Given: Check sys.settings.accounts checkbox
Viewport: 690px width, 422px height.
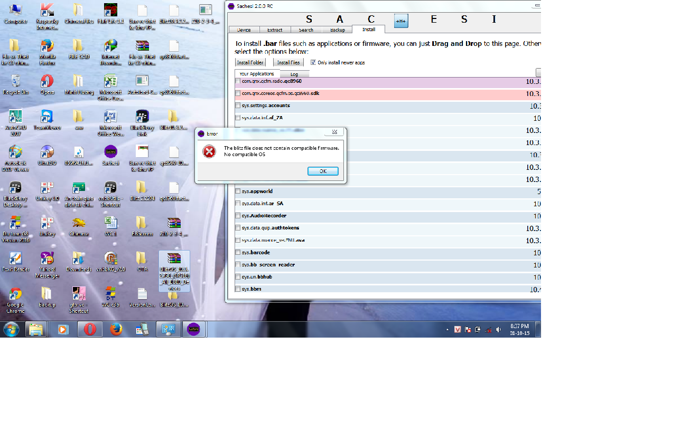Looking at the screenshot, I should tap(238, 105).
